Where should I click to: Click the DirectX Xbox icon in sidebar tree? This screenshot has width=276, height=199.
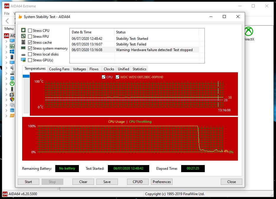pos(12,84)
